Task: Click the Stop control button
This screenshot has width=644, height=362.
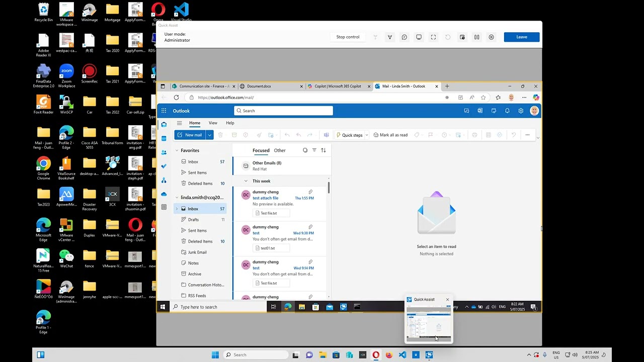Action: pyautogui.click(x=348, y=37)
